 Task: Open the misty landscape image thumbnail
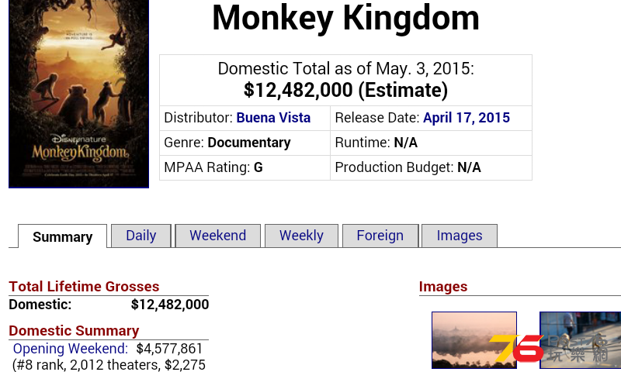pyautogui.click(x=474, y=340)
